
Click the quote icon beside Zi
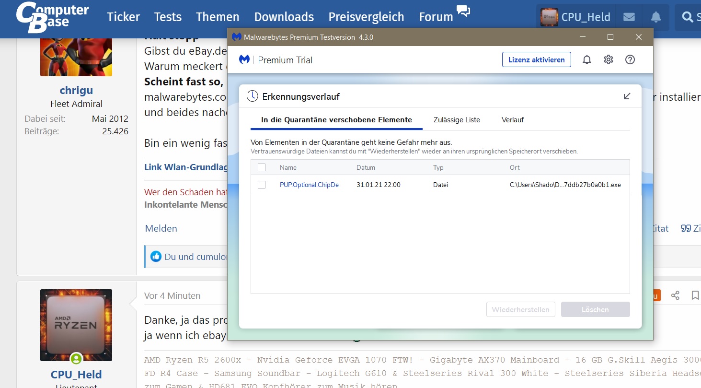click(686, 228)
